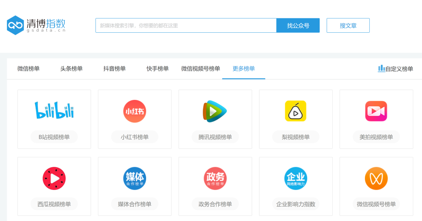Click the blue 媒体 circle icon

pyautogui.click(x=134, y=178)
